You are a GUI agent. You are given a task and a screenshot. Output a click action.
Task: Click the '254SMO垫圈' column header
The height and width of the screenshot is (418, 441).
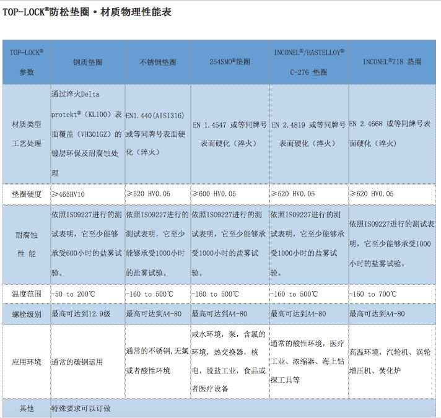[x=229, y=62]
